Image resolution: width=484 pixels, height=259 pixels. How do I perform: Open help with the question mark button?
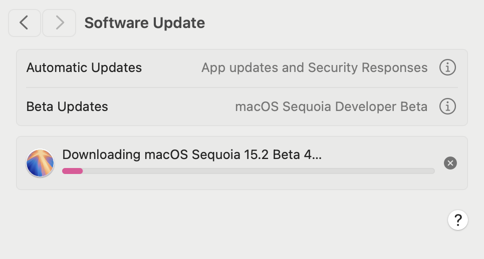point(458,220)
